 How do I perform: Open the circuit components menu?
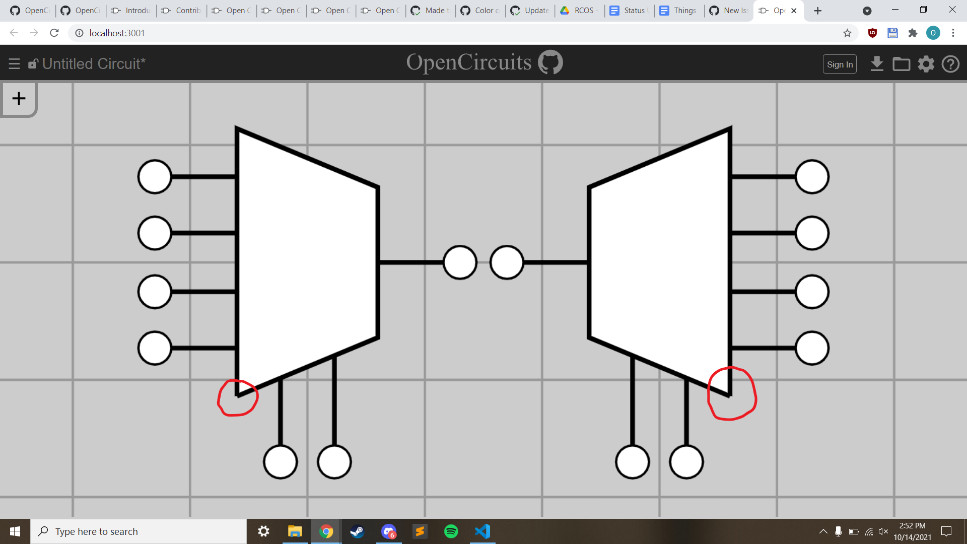point(14,63)
